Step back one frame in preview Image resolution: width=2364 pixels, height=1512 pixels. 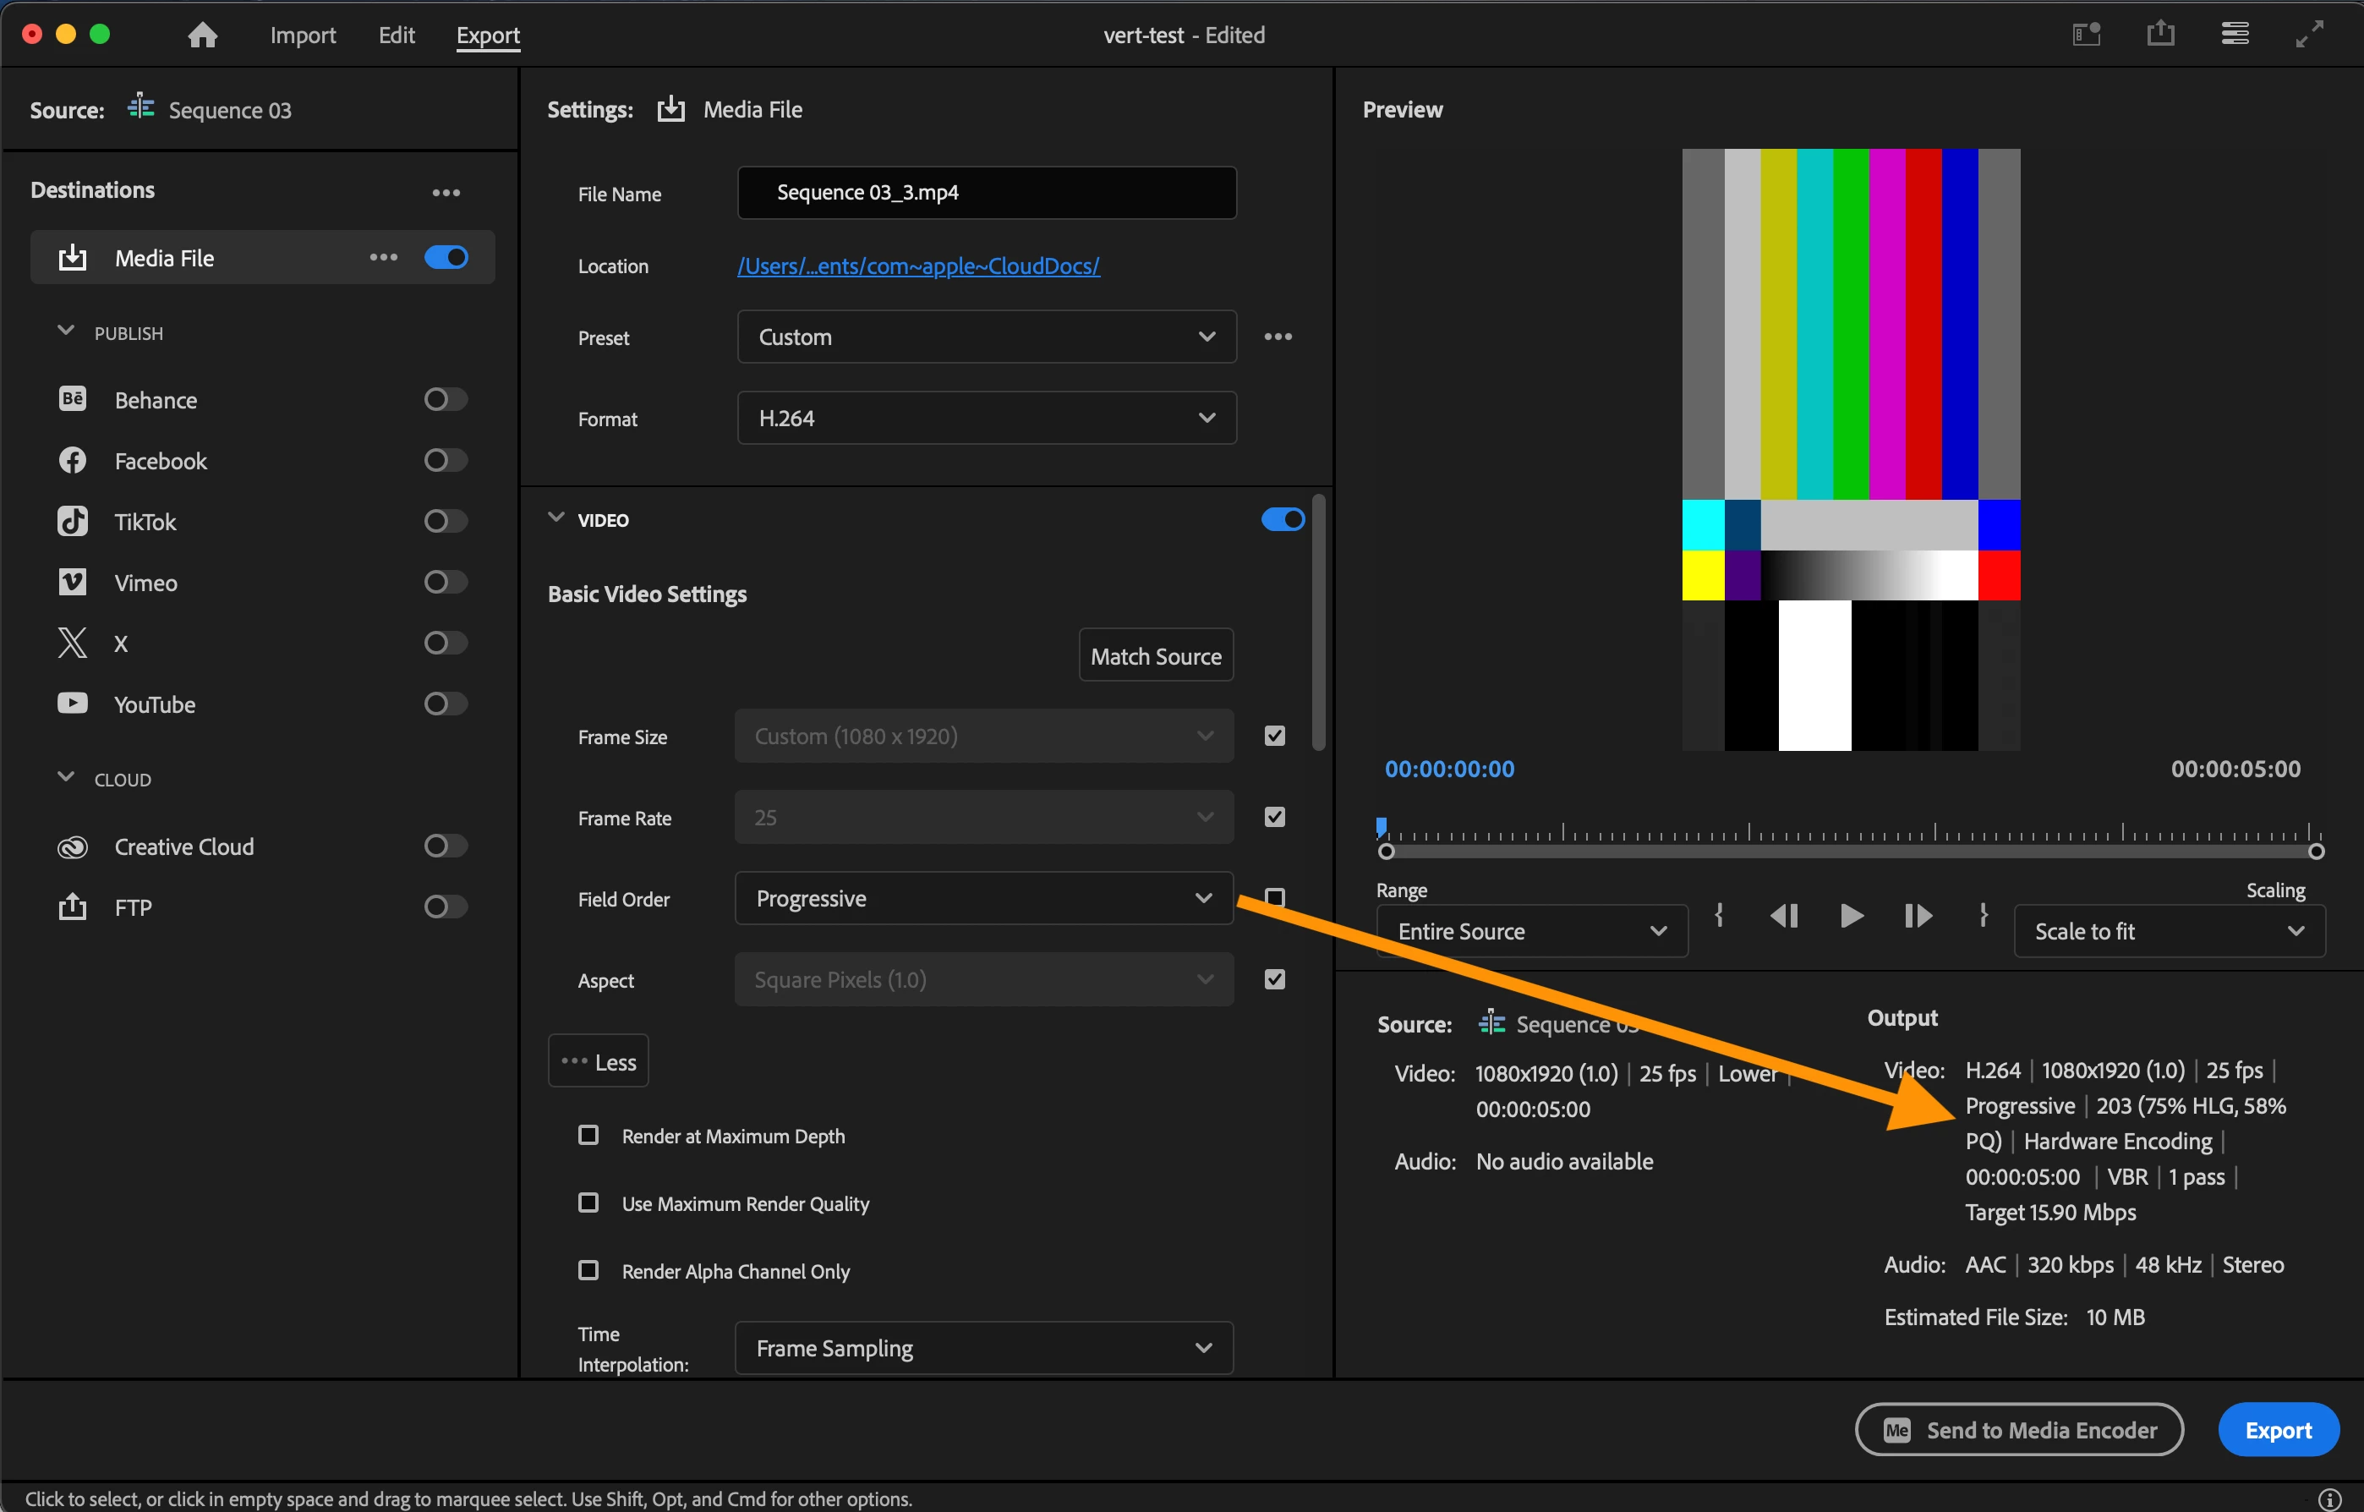(1784, 916)
